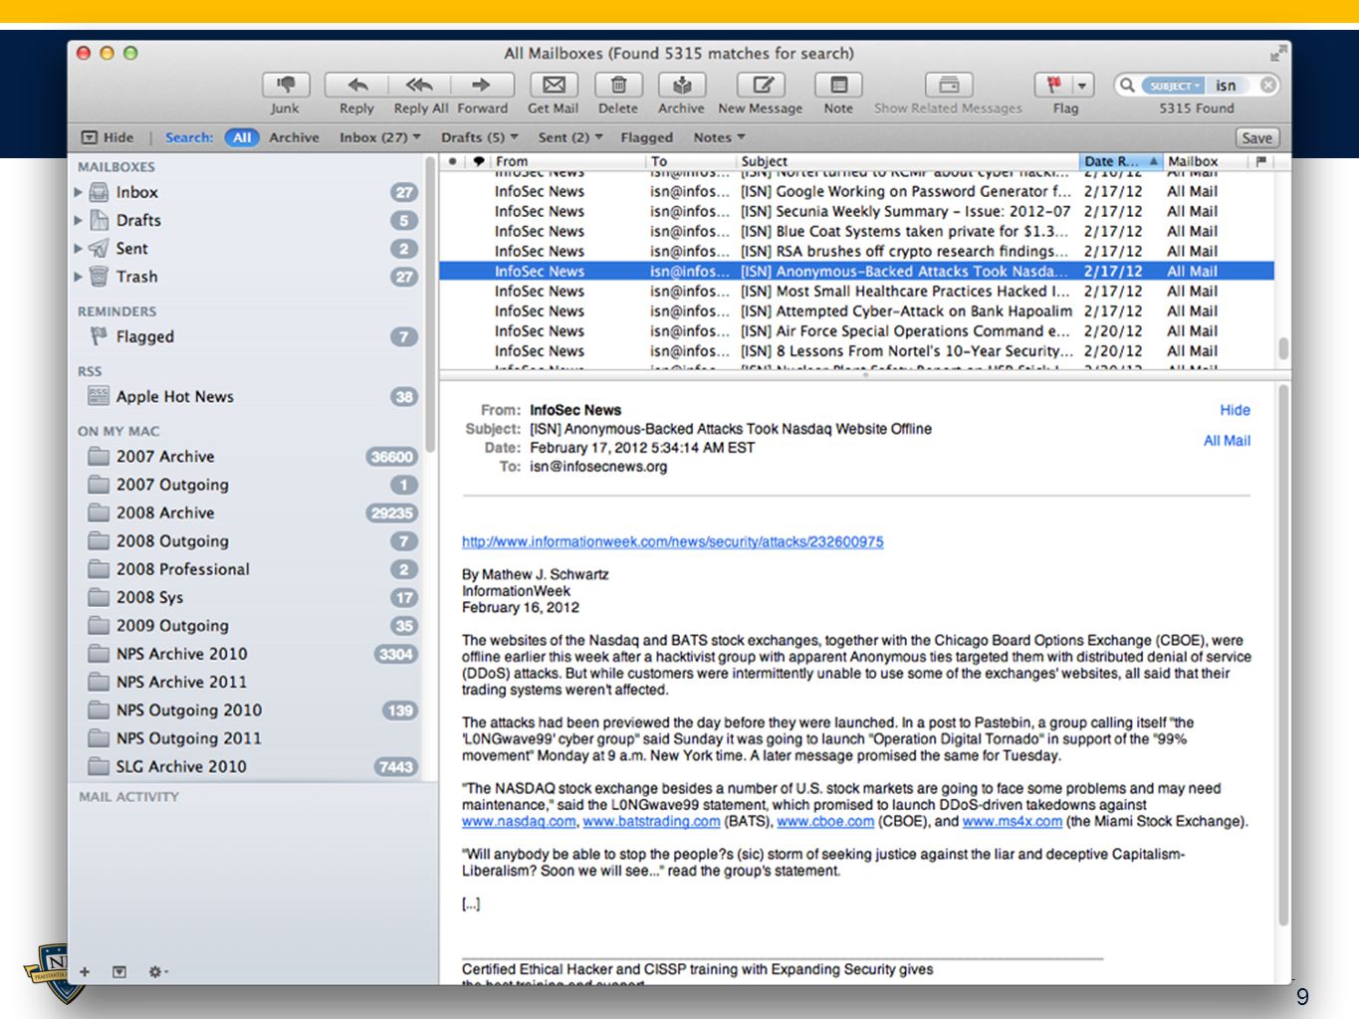
Task: Expand the Inbox mailbox
Action: point(79,192)
